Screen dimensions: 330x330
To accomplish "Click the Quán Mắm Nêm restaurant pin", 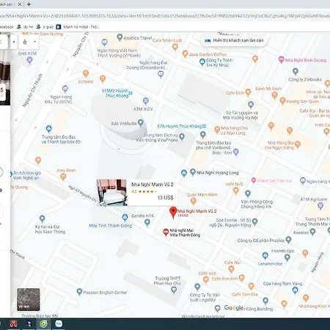I will [x=194, y=201].
